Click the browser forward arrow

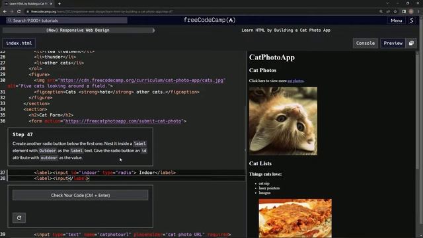12,12
